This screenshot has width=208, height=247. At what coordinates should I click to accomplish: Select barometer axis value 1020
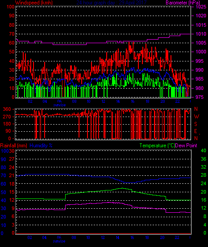pyautogui.click(x=201, y=16)
